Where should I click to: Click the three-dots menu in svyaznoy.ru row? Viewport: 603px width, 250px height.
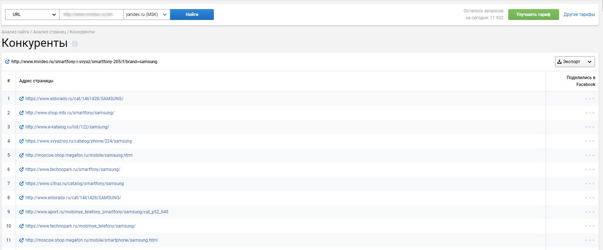pyautogui.click(x=590, y=141)
